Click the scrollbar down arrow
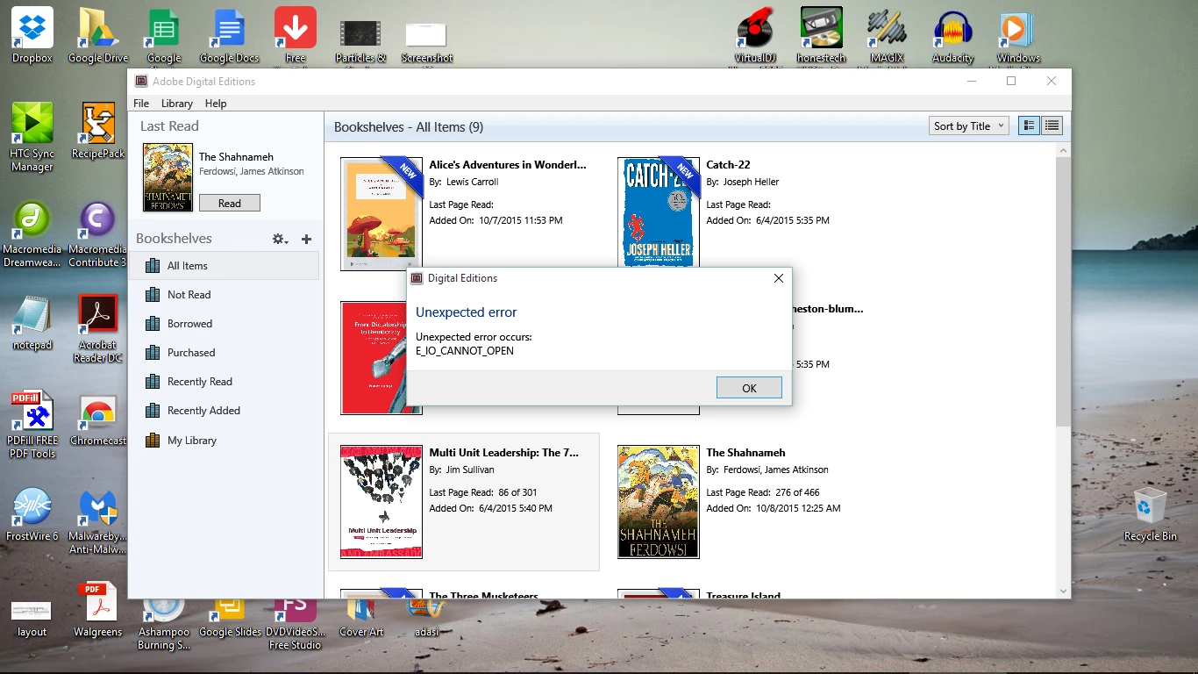1198x674 pixels. coord(1063,592)
